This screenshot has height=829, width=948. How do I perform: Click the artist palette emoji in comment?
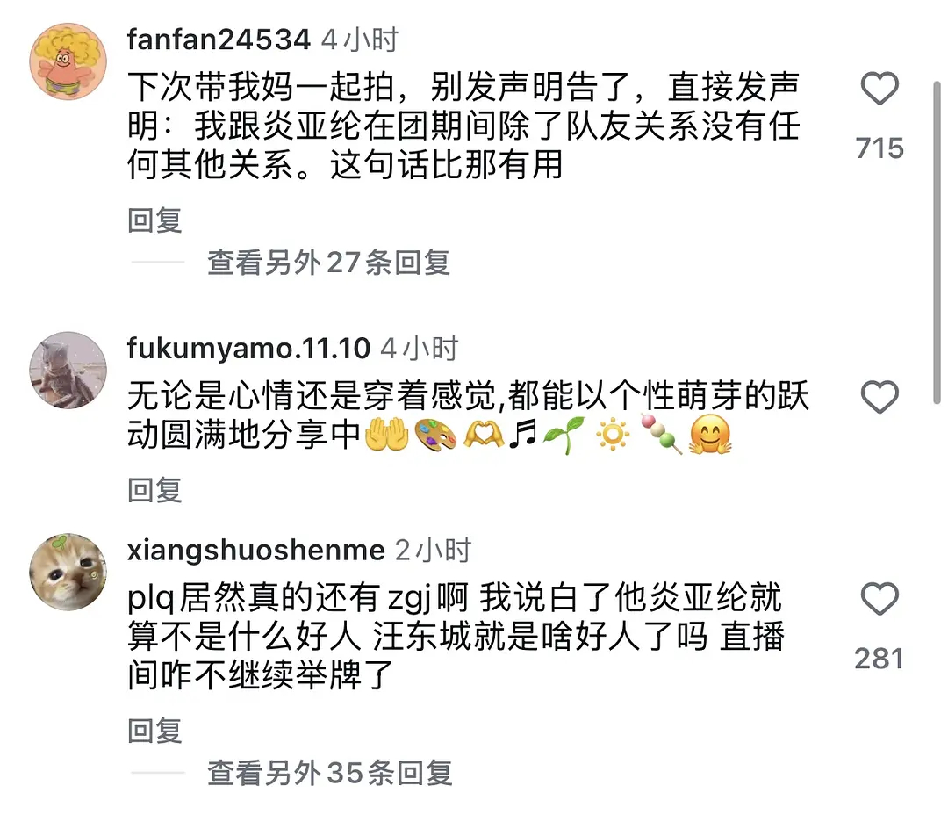click(435, 435)
